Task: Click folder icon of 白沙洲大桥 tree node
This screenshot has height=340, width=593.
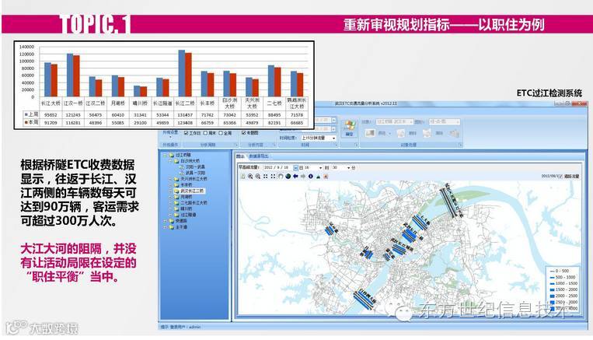Action: 176,161
